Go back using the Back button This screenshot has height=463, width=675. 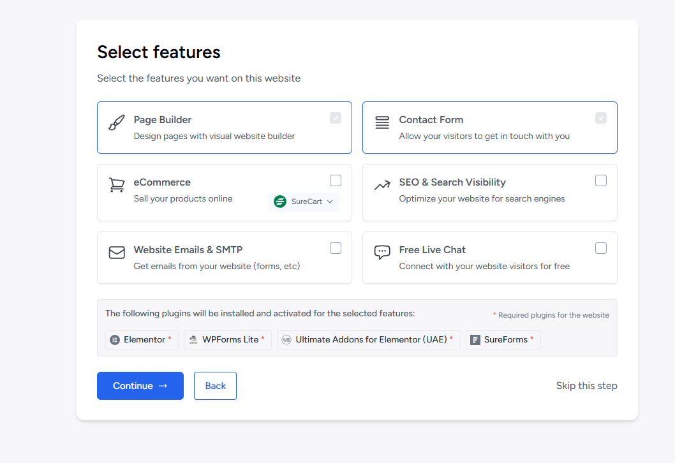click(x=215, y=386)
